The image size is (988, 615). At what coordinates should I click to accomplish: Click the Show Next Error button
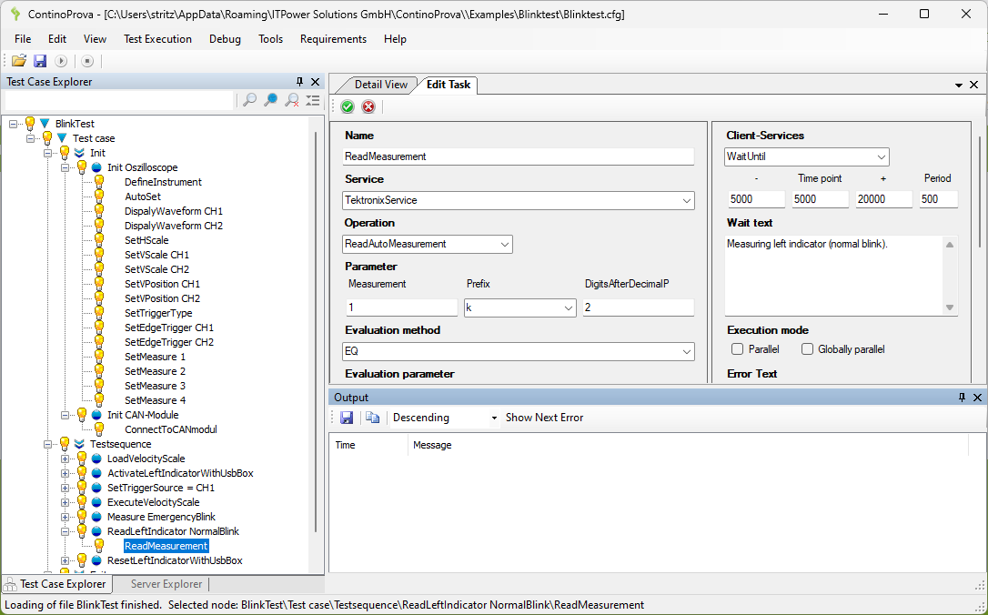(x=544, y=418)
